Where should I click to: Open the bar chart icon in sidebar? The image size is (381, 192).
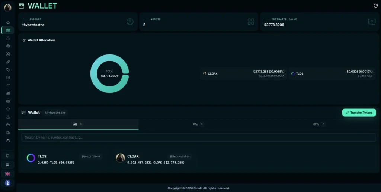(x=8, y=93)
